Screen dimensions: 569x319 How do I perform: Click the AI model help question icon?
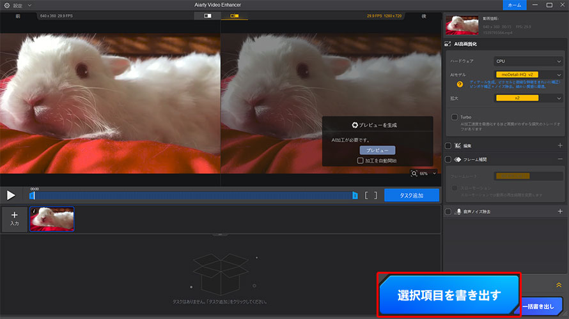pos(460,84)
